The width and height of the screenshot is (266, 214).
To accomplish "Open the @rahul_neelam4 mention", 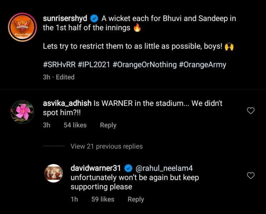I will [164, 168].
